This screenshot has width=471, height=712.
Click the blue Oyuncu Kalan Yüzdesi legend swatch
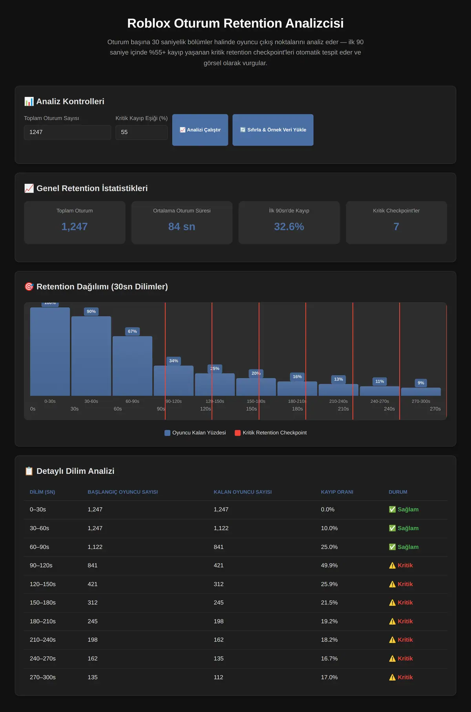[167, 433]
